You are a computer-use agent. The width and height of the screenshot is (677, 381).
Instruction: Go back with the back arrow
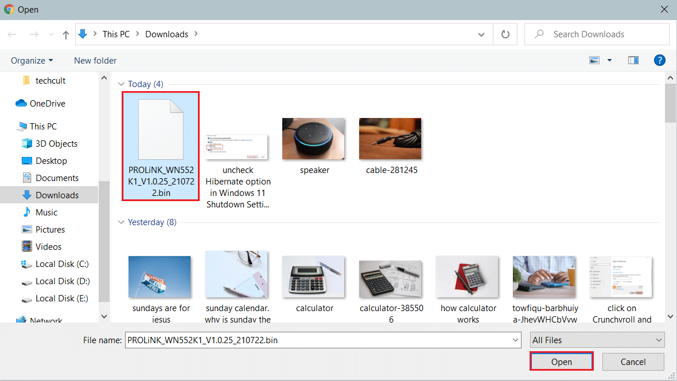(12, 34)
